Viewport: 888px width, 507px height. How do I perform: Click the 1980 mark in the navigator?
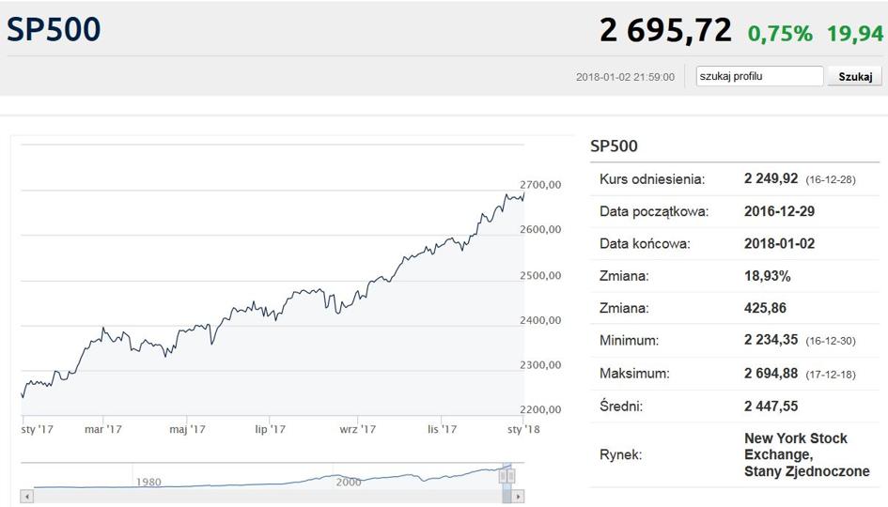(x=148, y=482)
